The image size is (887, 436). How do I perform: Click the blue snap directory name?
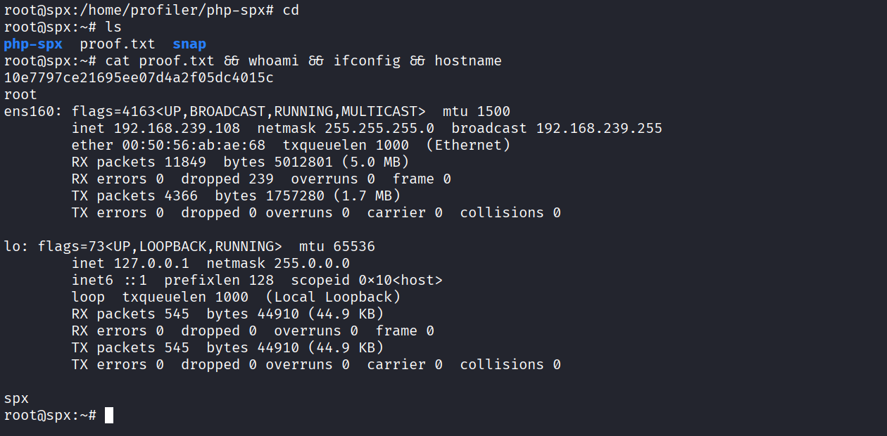[x=189, y=44]
